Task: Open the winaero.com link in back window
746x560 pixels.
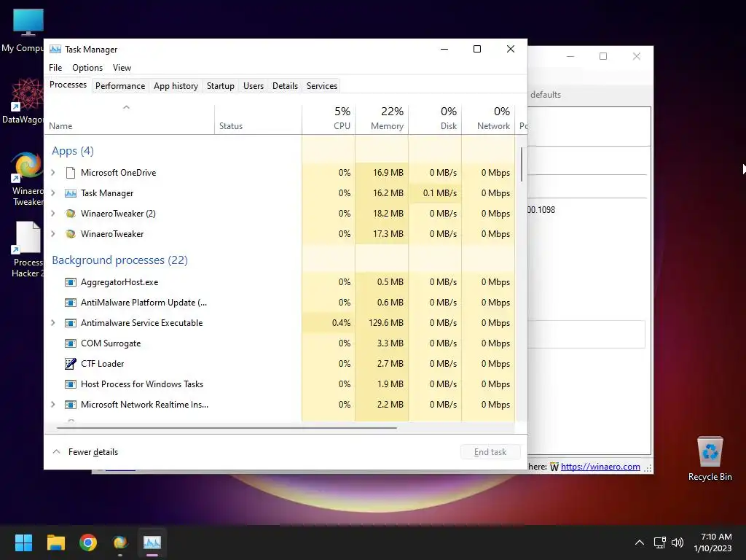Action: (600, 467)
